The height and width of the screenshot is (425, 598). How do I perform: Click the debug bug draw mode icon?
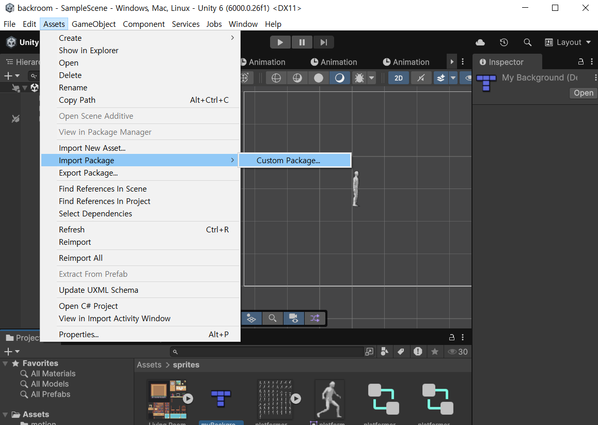tap(359, 78)
